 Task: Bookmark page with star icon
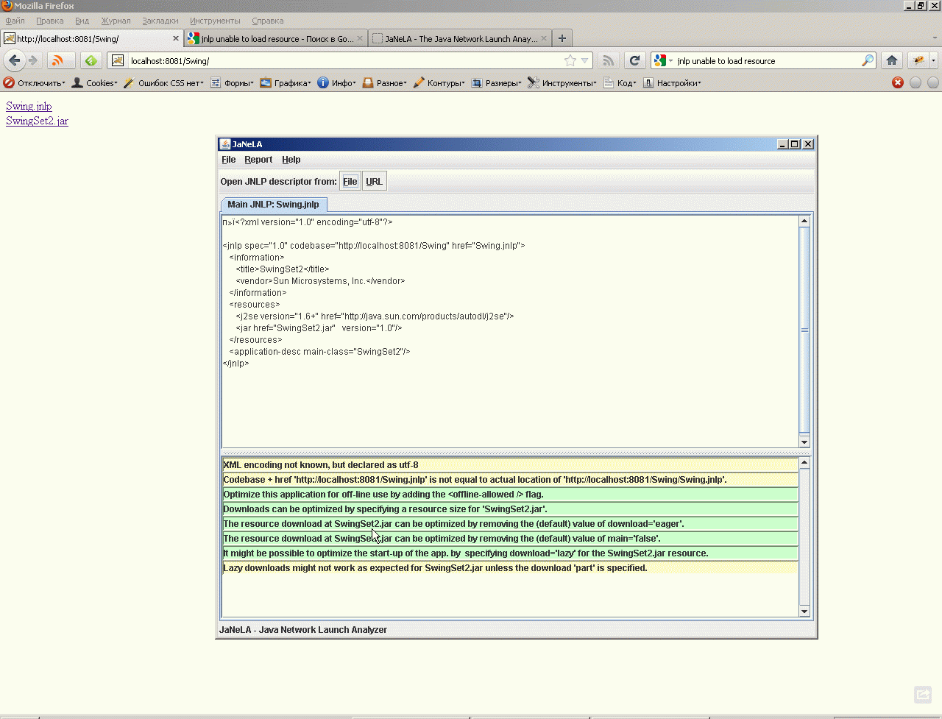click(570, 61)
